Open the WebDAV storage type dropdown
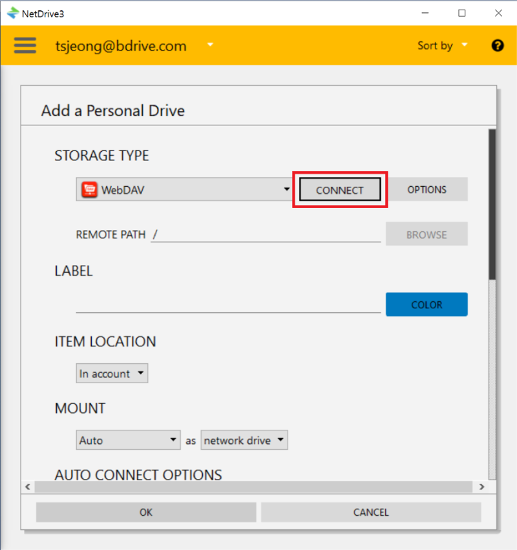Viewport: 517px width, 550px height. click(x=184, y=189)
